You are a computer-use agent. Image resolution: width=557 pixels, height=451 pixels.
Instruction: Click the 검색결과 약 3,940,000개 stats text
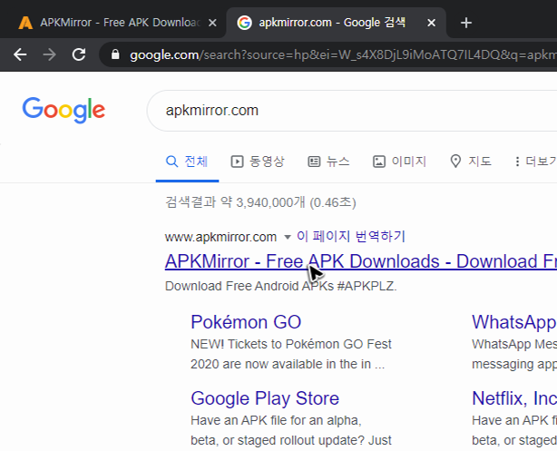point(260,202)
